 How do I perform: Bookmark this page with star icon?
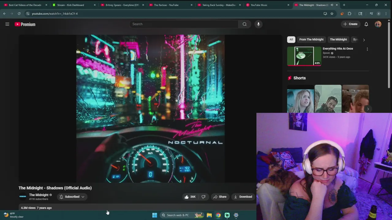click(332, 13)
